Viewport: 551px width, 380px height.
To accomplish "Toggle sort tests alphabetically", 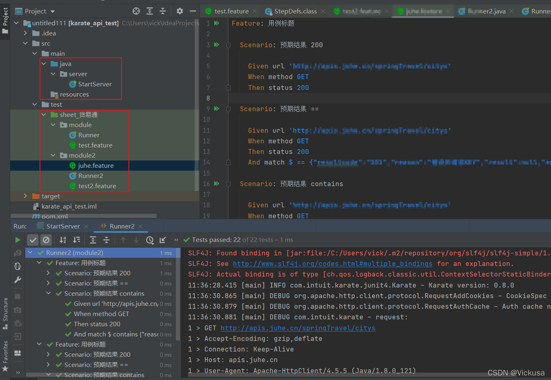I will [x=63, y=240].
